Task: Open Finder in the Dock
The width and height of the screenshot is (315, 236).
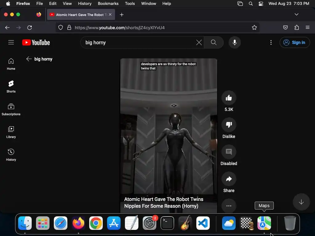Action: [x=25, y=223]
